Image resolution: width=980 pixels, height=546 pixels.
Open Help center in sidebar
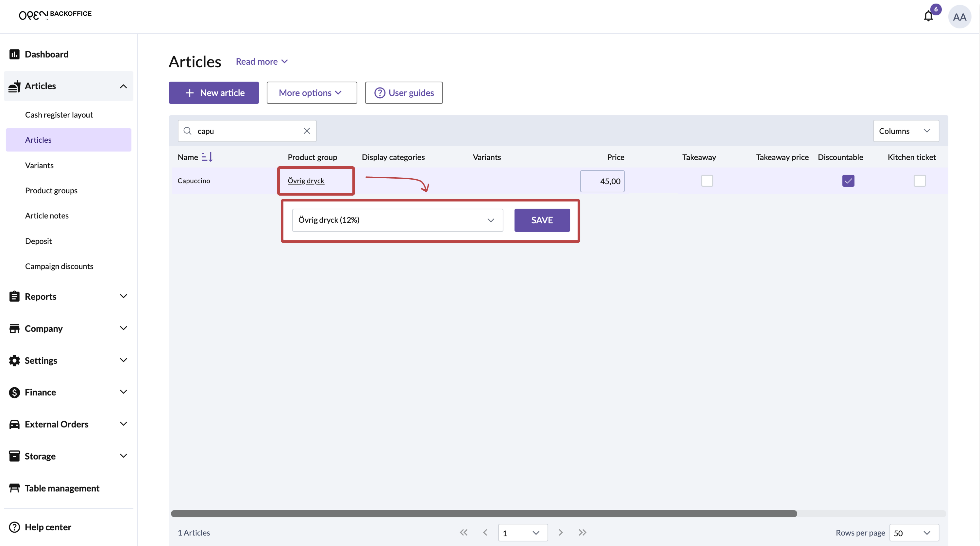coord(48,527)
